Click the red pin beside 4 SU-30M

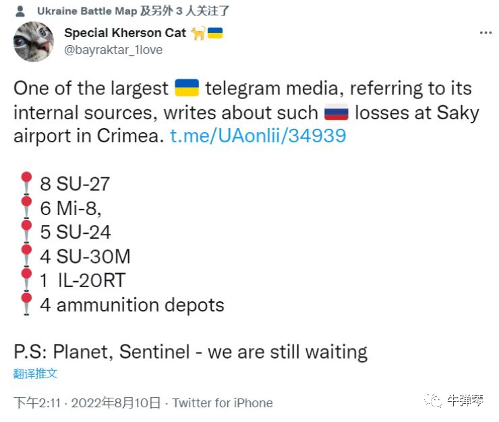(x=26, y=256)
